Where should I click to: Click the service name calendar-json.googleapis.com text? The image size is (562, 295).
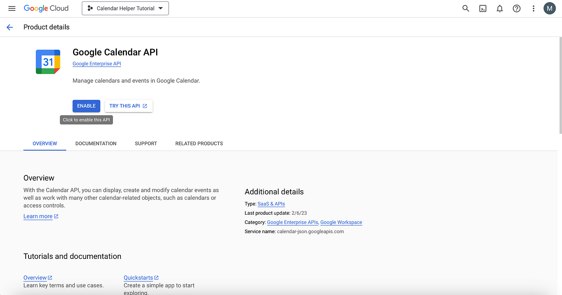pyautogui.click(x=310, y=232)
